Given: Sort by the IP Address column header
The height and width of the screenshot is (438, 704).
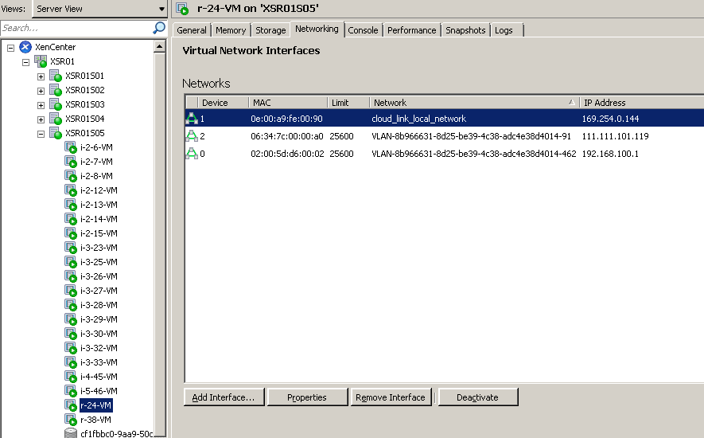Looking at the screenshot, I should pos(640,103).
